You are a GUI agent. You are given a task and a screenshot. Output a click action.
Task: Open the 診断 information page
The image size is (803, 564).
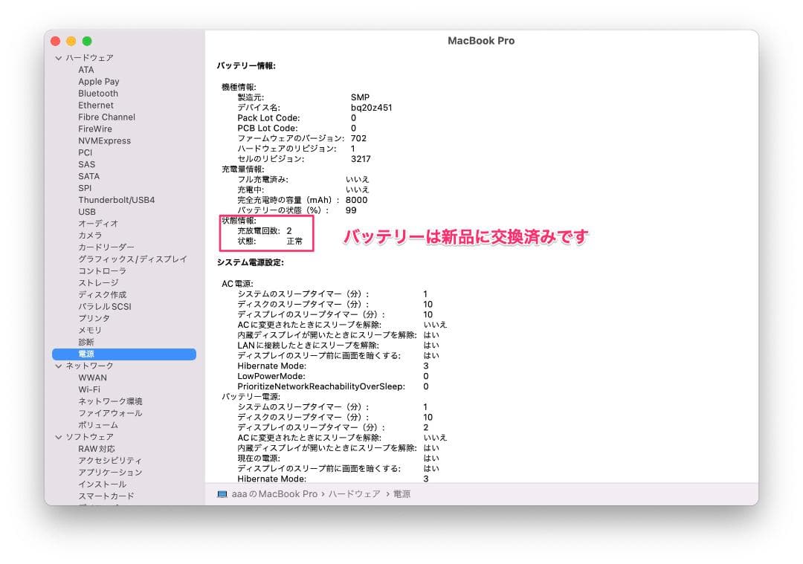(86, 342)
